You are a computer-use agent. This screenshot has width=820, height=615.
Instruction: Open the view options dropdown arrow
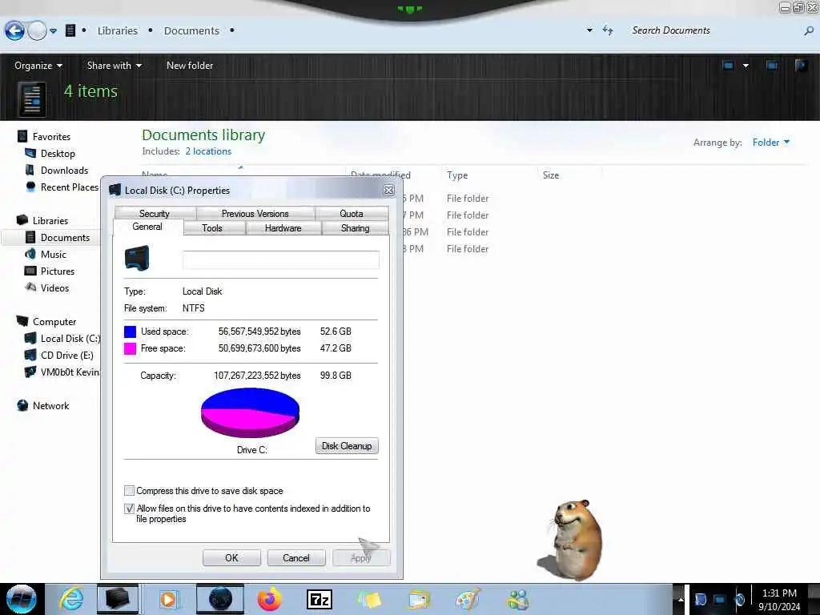[746, 66]
